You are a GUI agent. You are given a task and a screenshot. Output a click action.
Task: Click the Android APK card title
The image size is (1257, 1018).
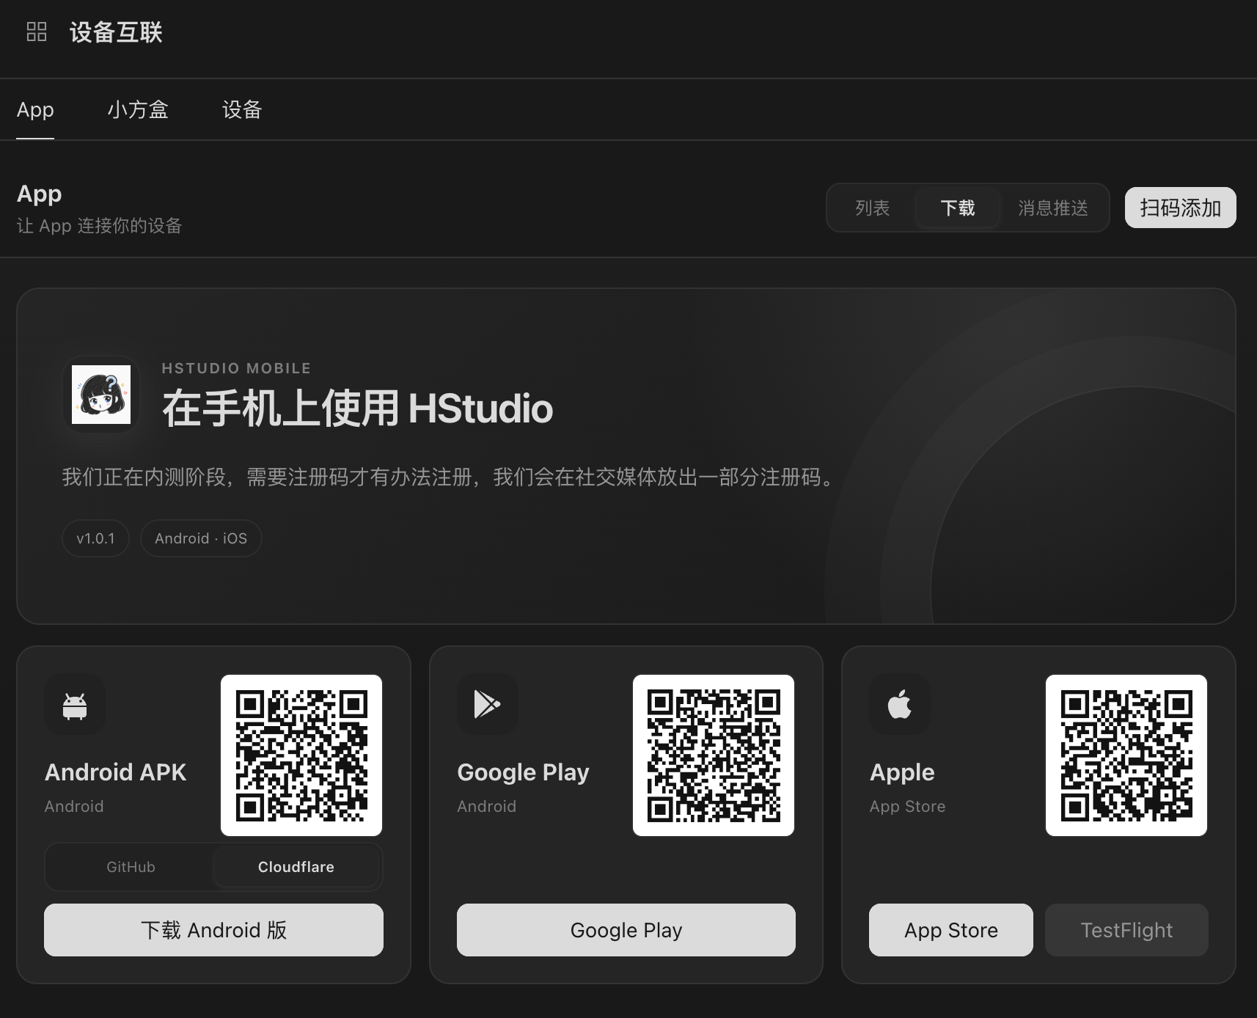tap(115, 772)
